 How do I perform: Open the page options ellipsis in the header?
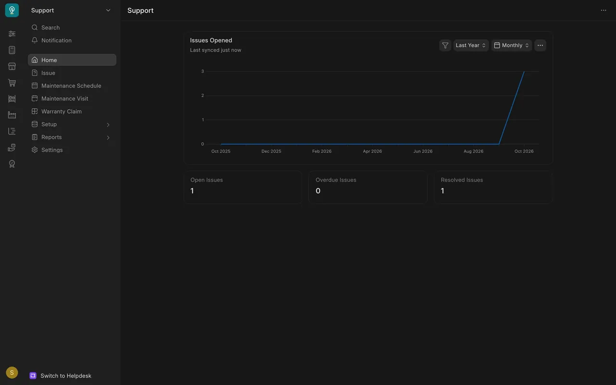(603, 10)
